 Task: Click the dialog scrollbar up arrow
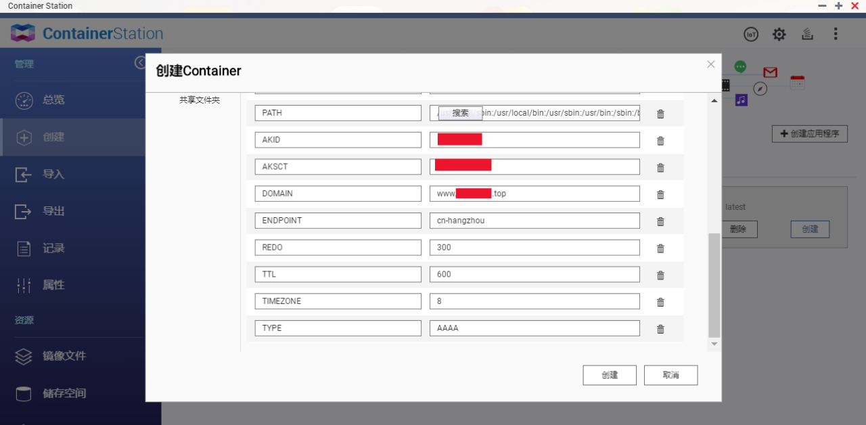click(714, 101)
